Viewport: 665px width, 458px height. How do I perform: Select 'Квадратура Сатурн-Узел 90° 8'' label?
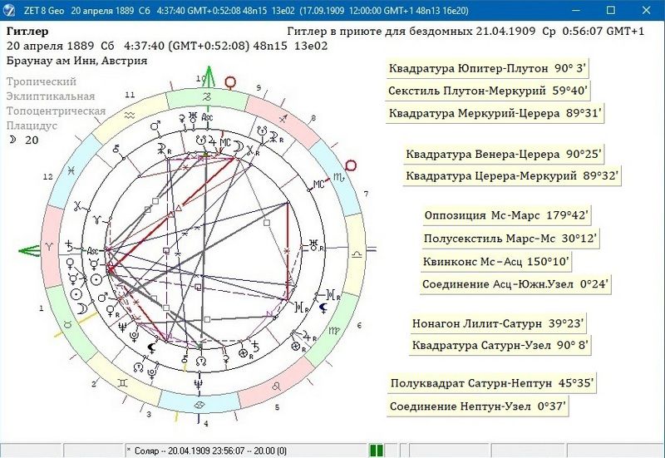(500, 345)
